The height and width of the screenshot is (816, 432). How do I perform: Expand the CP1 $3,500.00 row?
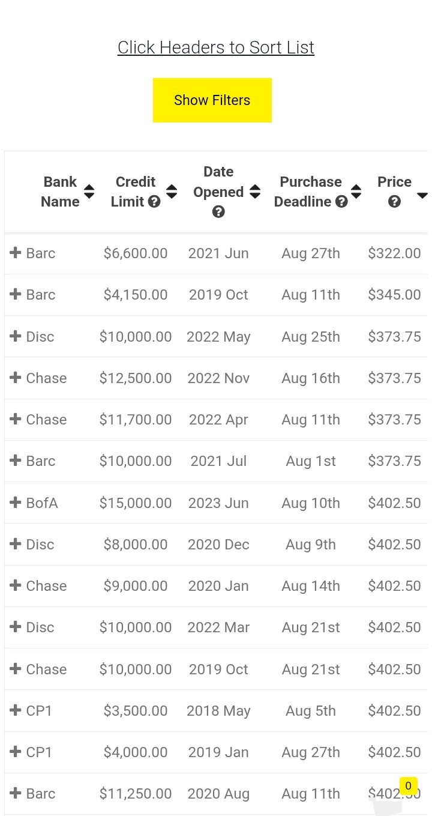[16, 710]
